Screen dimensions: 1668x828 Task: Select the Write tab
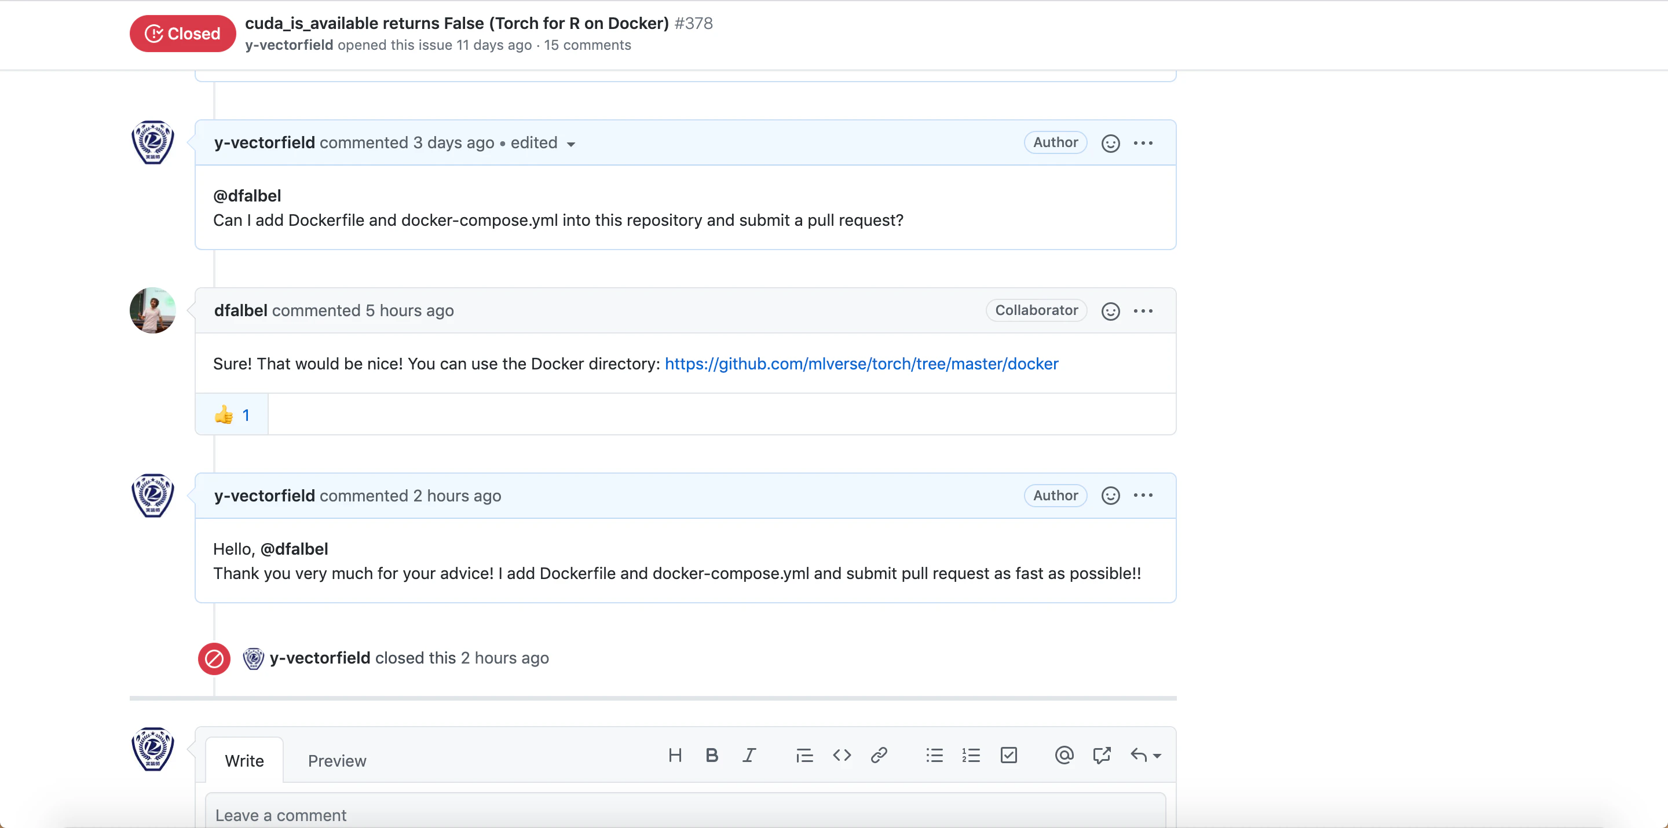(x=244, y=761)
